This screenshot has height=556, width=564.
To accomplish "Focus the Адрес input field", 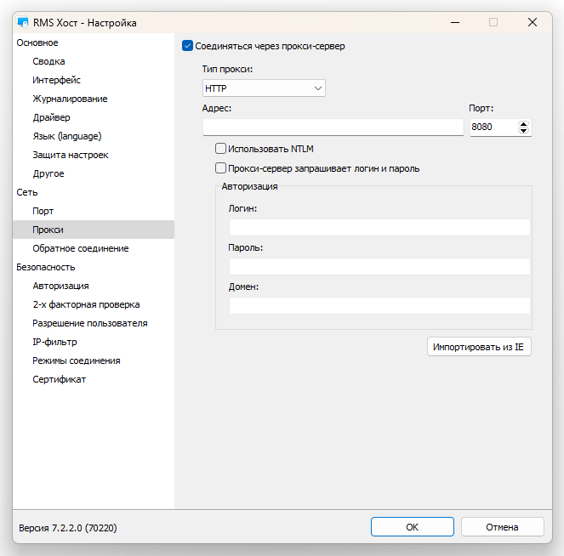I will (x=333, y=128).
